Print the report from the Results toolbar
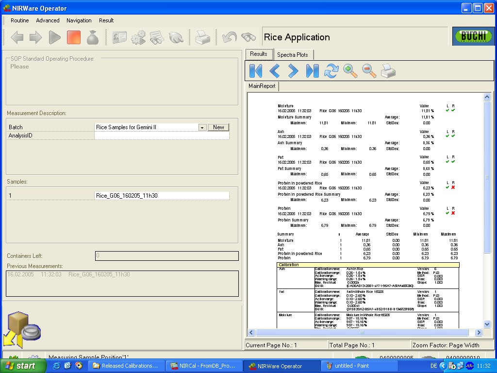Image resolution: width=497 pixels, height=373 pixels. tap(388, 71)
